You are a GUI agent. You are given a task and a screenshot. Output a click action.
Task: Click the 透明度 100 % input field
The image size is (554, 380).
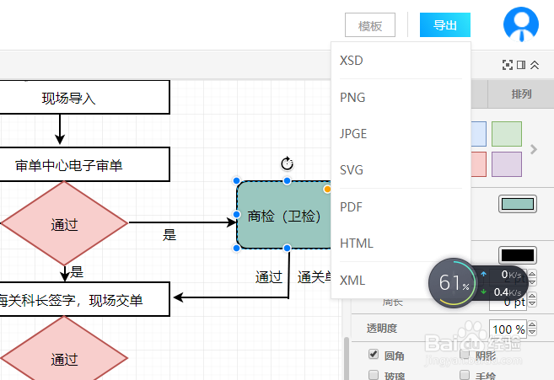tap(508, 329)
